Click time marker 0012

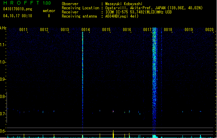[x=44, y=30]
